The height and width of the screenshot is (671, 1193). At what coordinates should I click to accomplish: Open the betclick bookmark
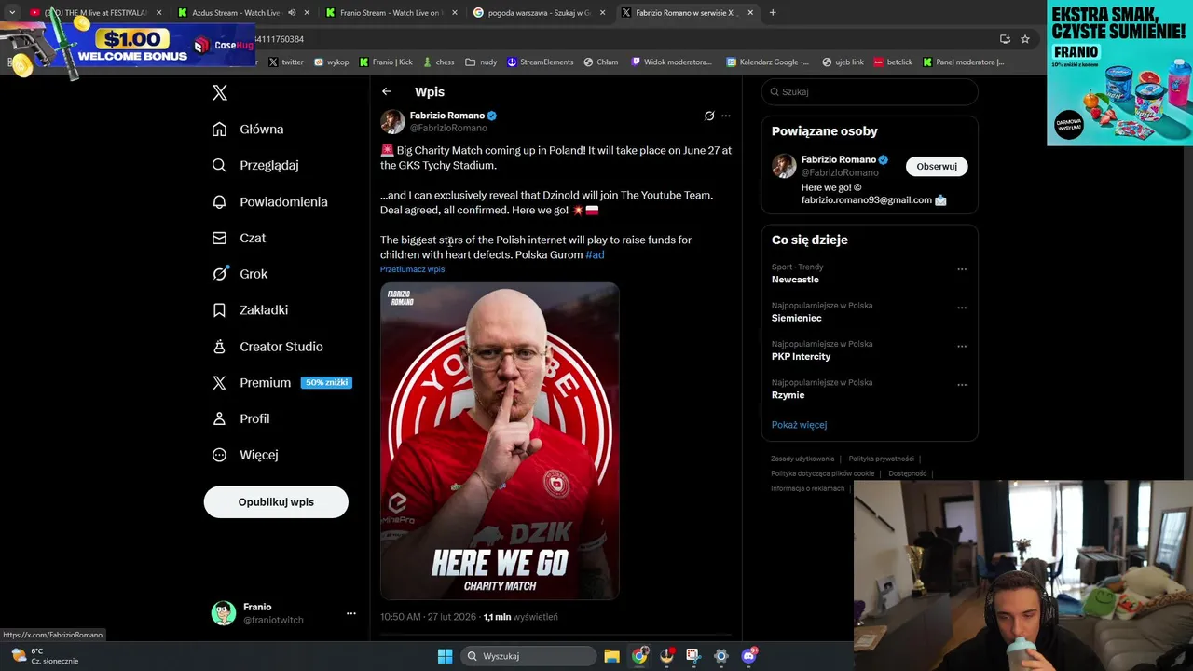click(893, 62)
